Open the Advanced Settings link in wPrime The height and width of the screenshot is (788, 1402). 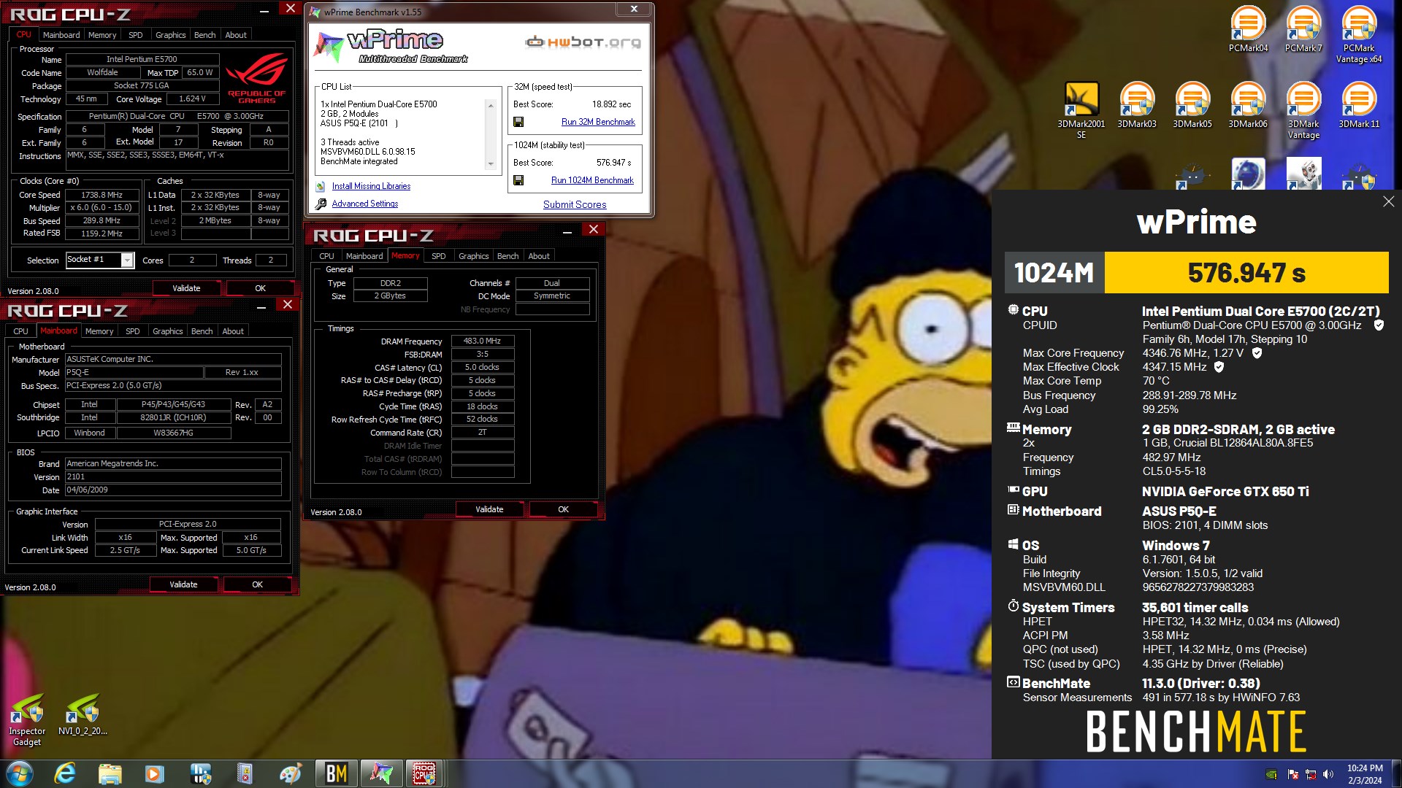[365, 204]
